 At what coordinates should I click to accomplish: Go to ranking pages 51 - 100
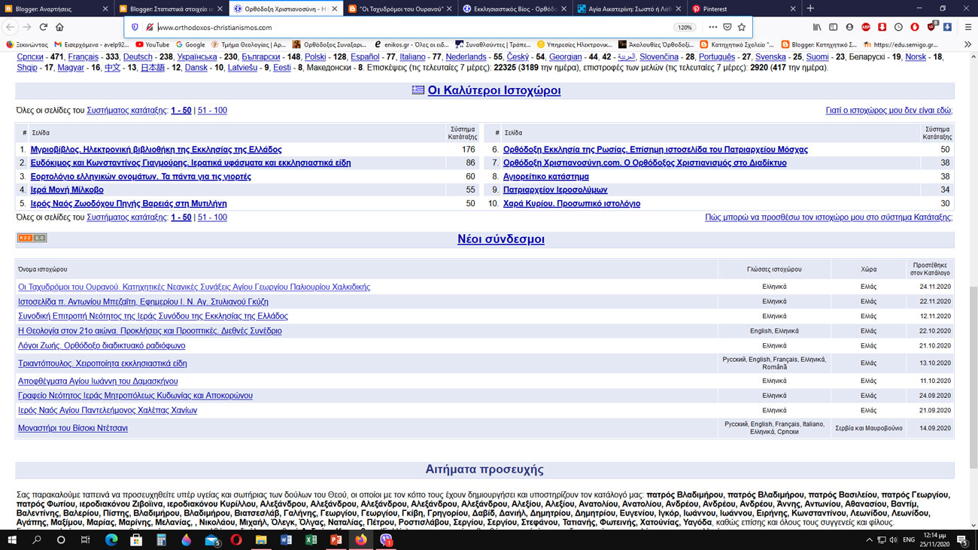click(212, 110)
